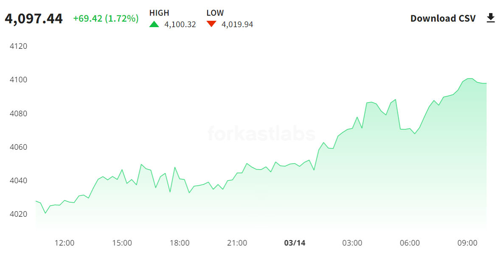Viewport: 498px width, 254px height.
Task: Click the LOW label
Action: (215, 13)
